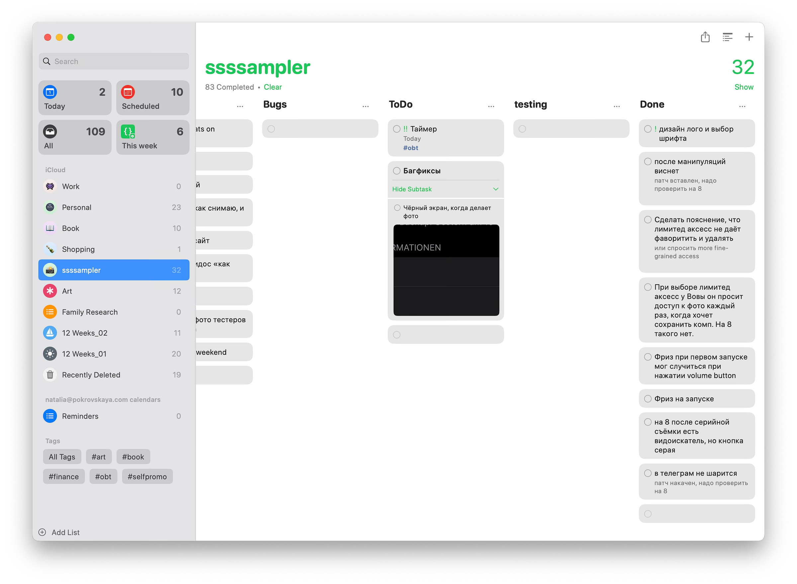This screenshot has height=584, width=797.
Task: Open the All reminders tile
Action: tap(75, 138)
